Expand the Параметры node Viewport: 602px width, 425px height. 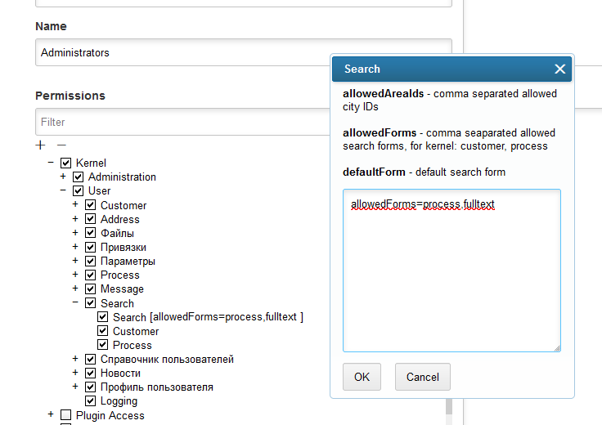75,261
